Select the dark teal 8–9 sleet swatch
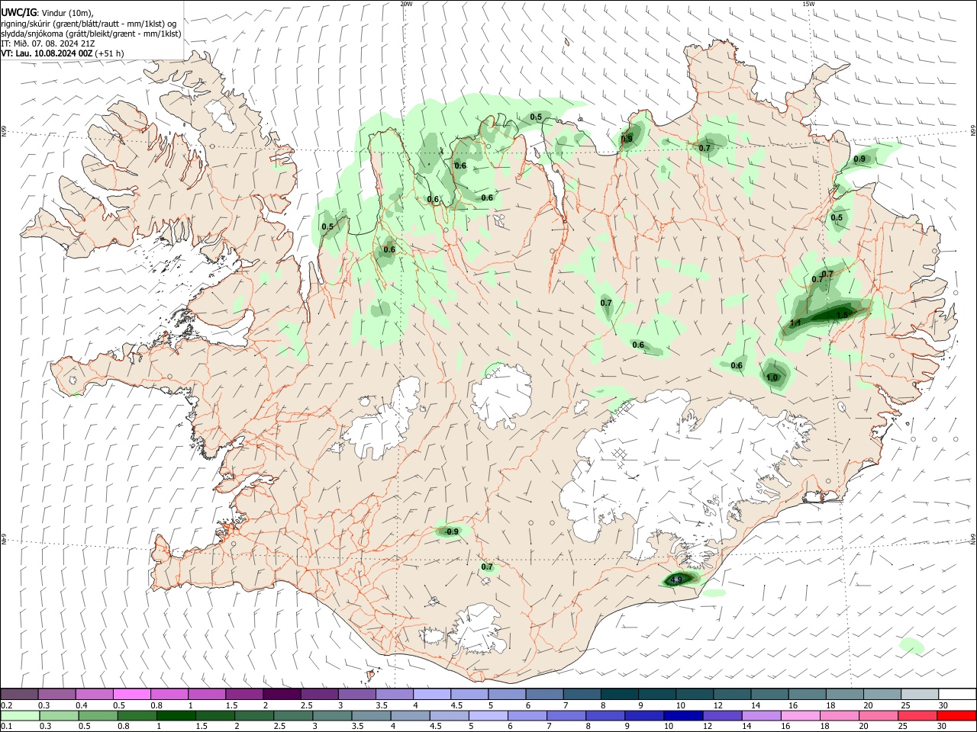 620,695
